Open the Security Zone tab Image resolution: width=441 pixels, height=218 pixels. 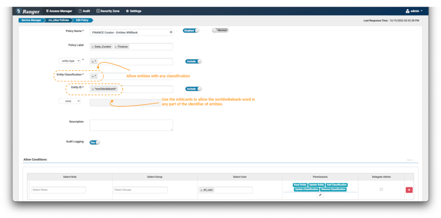pyautogui.click(x=108, y=11)
